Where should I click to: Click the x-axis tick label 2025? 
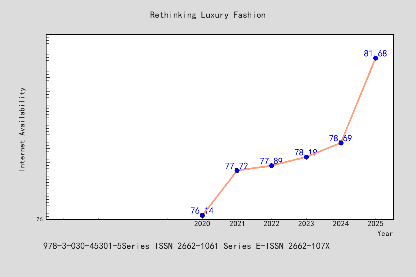pos(376,224)
